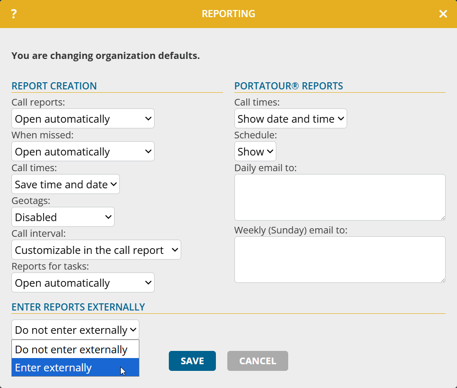This screenshot has height=388, width=457.
Task: Expand the Show date and time dropdown
Action: pos(291,119)
